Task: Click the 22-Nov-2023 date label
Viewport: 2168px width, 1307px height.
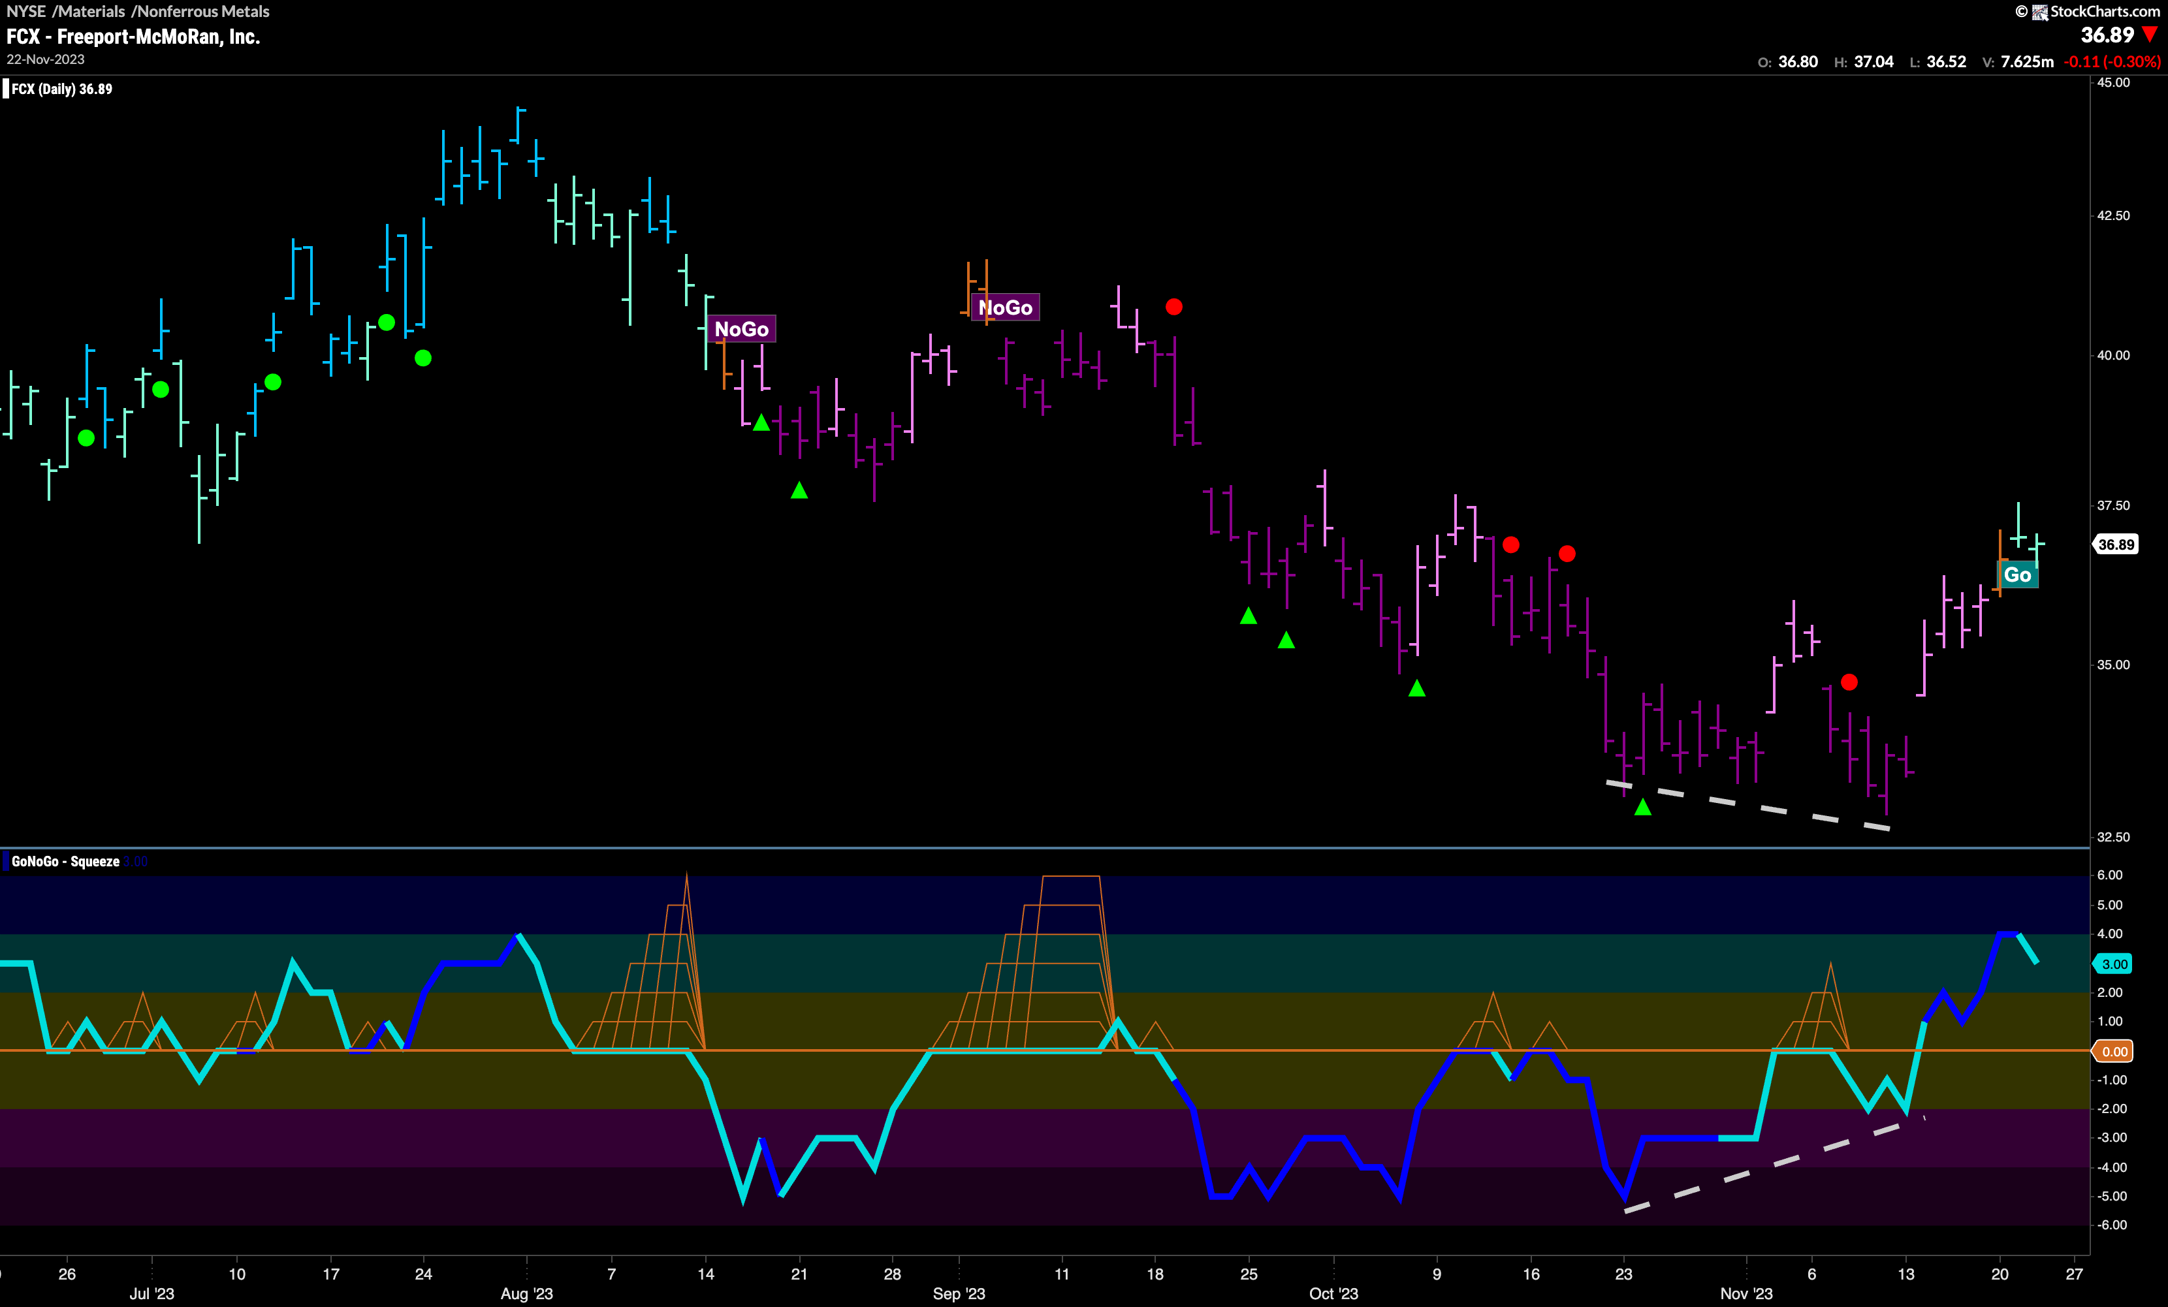Action: point(46,59)
